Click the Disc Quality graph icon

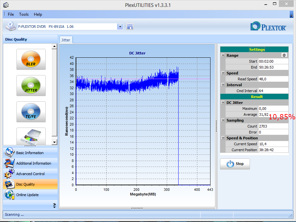point(10,184)
